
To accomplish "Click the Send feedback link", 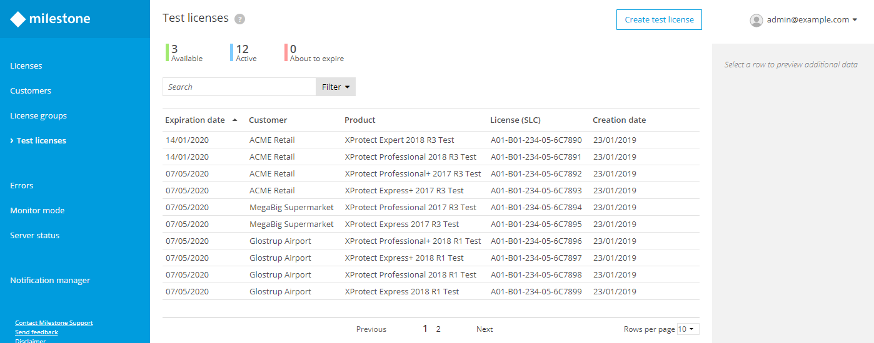I will (x=36, y=332).
